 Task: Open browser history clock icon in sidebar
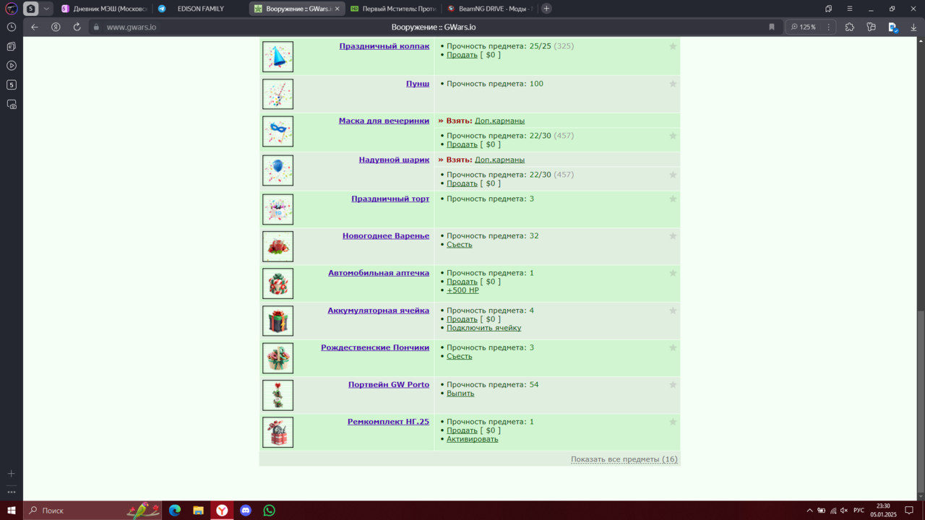(x=12, y=27)
